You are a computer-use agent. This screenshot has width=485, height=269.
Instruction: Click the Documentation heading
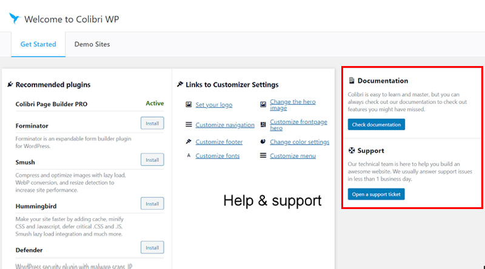[383, 81]
